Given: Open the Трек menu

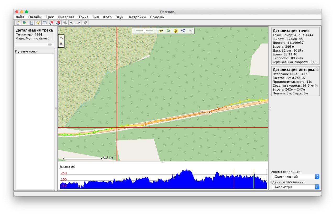Looking at the screenshot, I should coord(50,17).
